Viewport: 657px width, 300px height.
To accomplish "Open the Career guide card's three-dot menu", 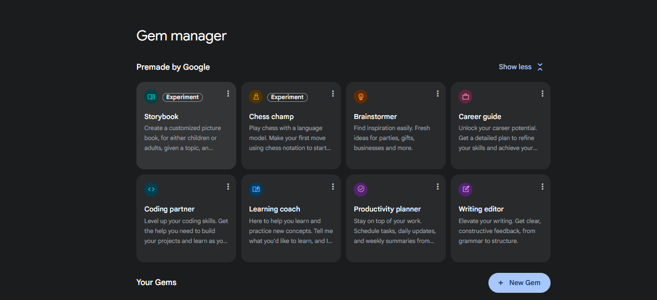I will (x=542, y=94).
